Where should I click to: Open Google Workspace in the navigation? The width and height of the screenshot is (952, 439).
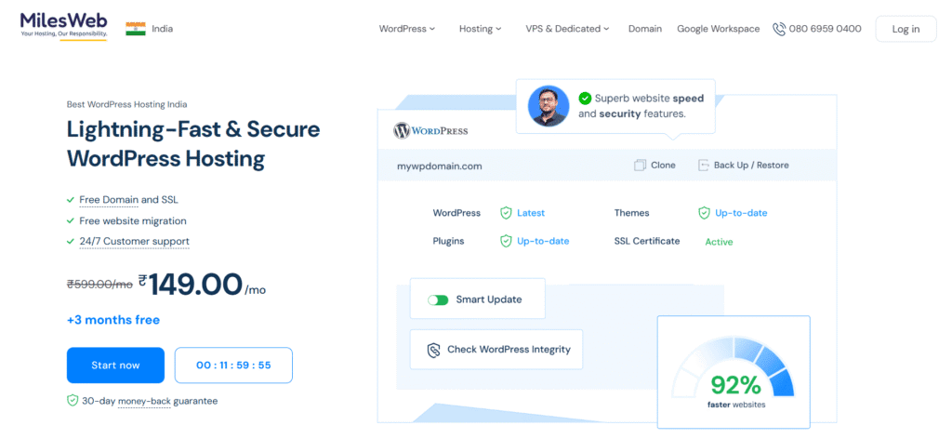point(719,29)
